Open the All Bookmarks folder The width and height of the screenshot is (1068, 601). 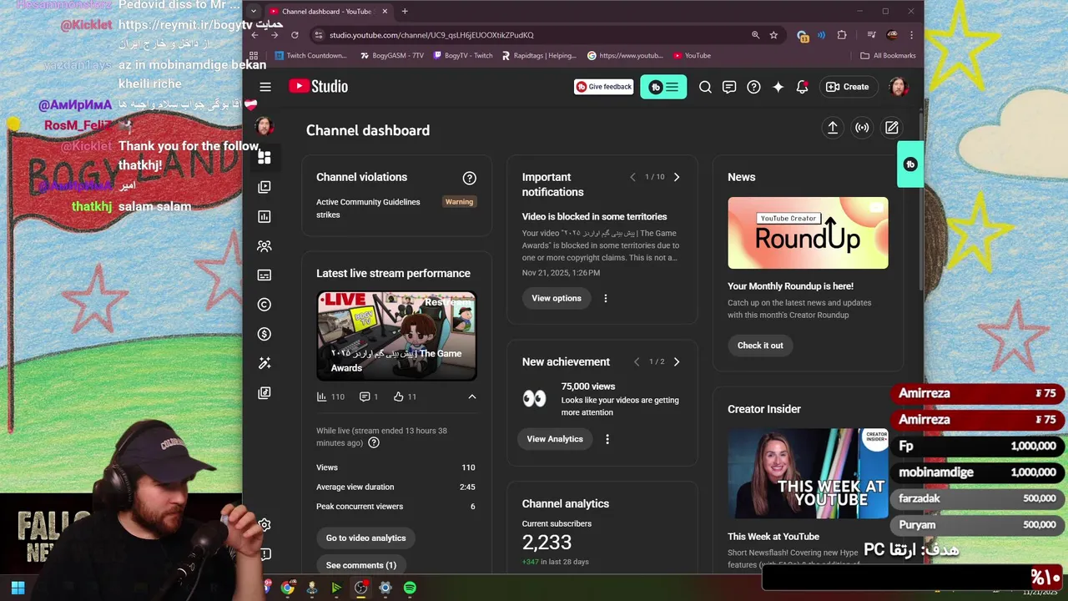pyautogui.click(x=888, y=56)
